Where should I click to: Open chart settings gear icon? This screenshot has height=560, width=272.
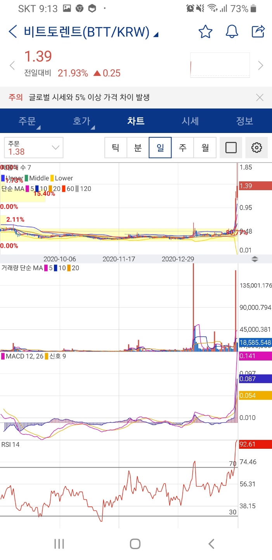[x=256, y=147]
